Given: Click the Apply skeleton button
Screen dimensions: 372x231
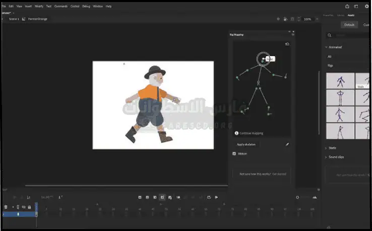Looking at the screenshot, I should [246, 144].
